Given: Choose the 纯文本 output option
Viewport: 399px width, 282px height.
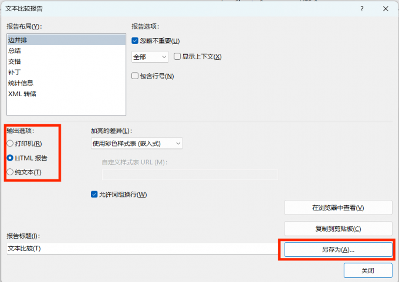Looking at the screenshot, I should click(x=10, y=172).
